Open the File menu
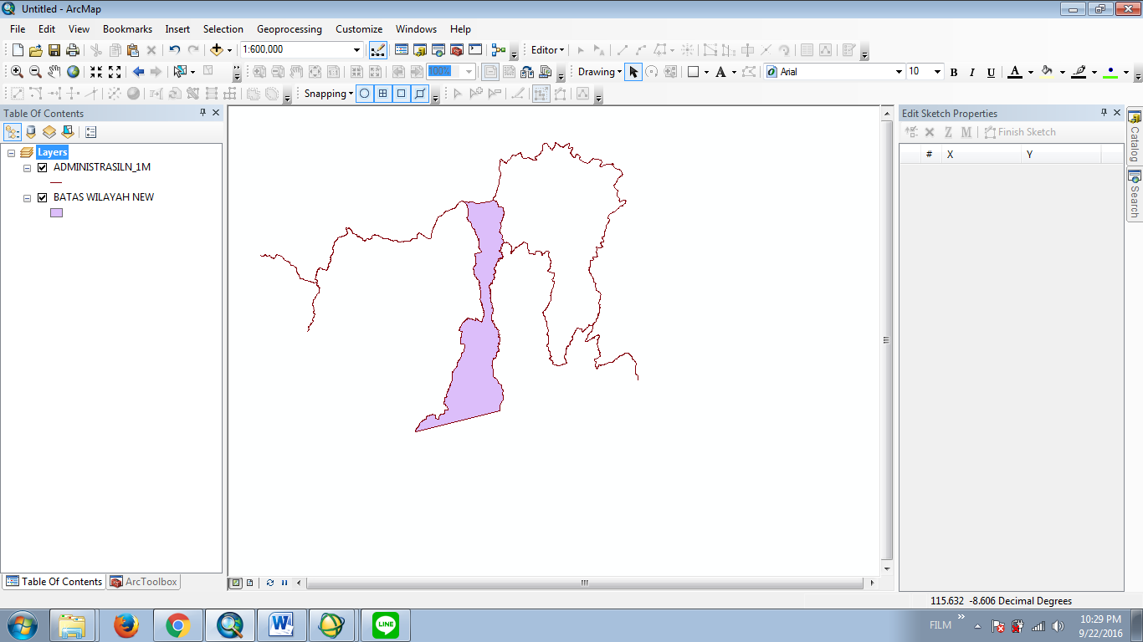The height and width of the screenshot is (642, 1143). (x=18, y=29)
